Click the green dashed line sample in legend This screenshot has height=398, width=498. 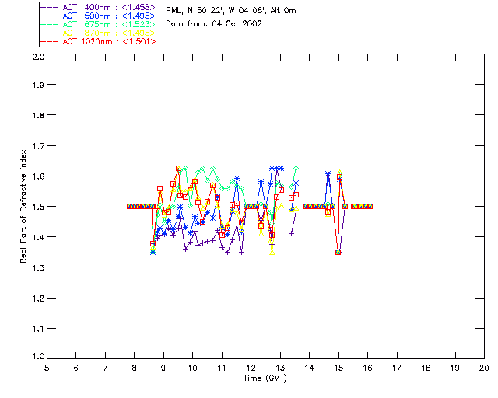[x=50, y=24]
